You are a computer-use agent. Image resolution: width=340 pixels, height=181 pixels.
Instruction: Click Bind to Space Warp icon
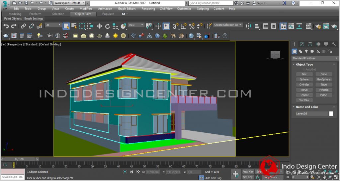click(39, 26)
